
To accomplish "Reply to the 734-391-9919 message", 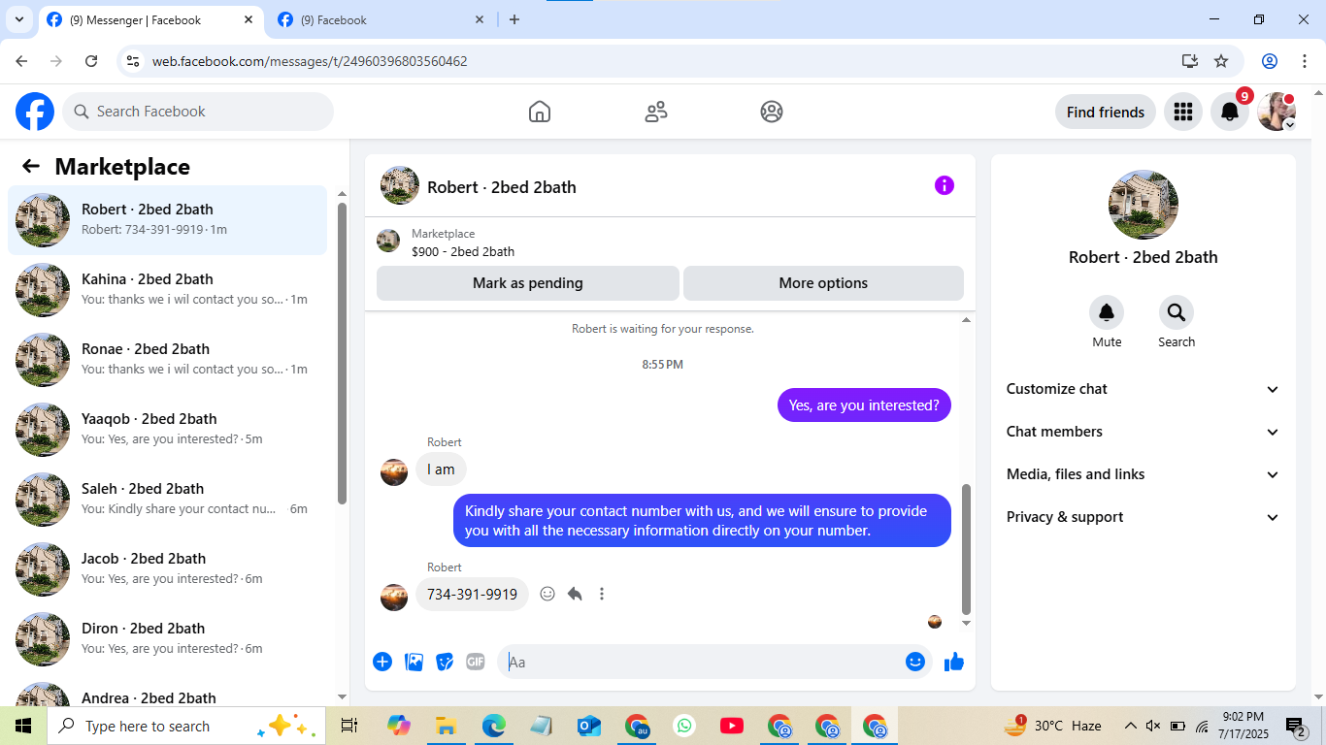I will [x=575, y=594].
